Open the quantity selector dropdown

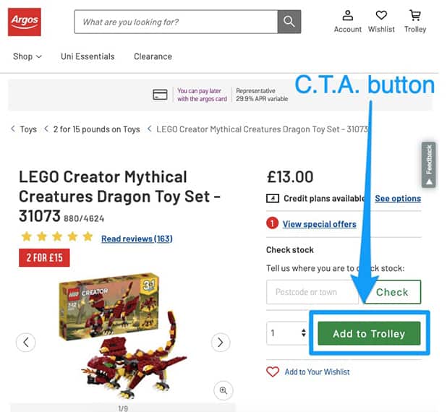coord(288,333)
